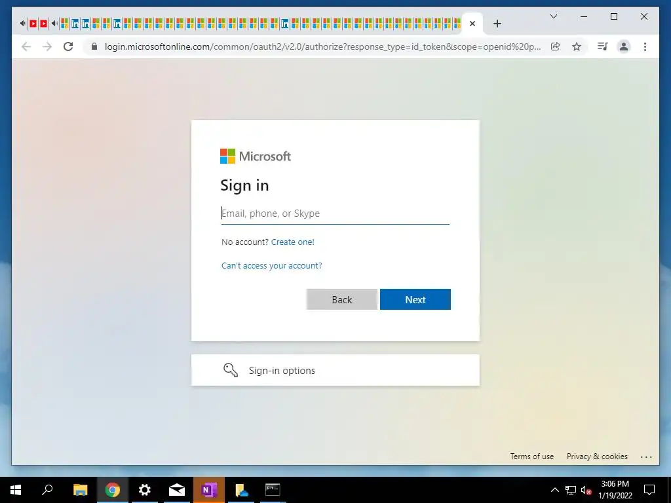
Task: View site info via the lock icon
Action: tap(94, 47)
